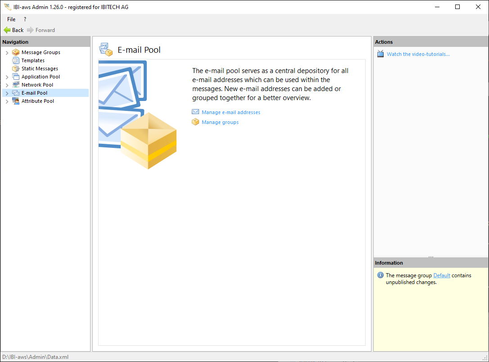Expand the Attribute Pool node
This screenshot has width=489, height=362.
click(7, 101)
